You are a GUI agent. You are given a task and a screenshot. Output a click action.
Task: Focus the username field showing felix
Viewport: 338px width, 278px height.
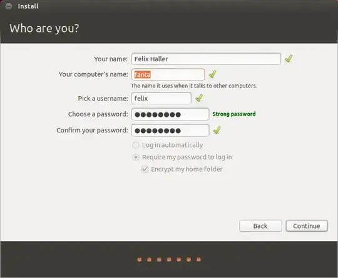(x=161, y=98)
